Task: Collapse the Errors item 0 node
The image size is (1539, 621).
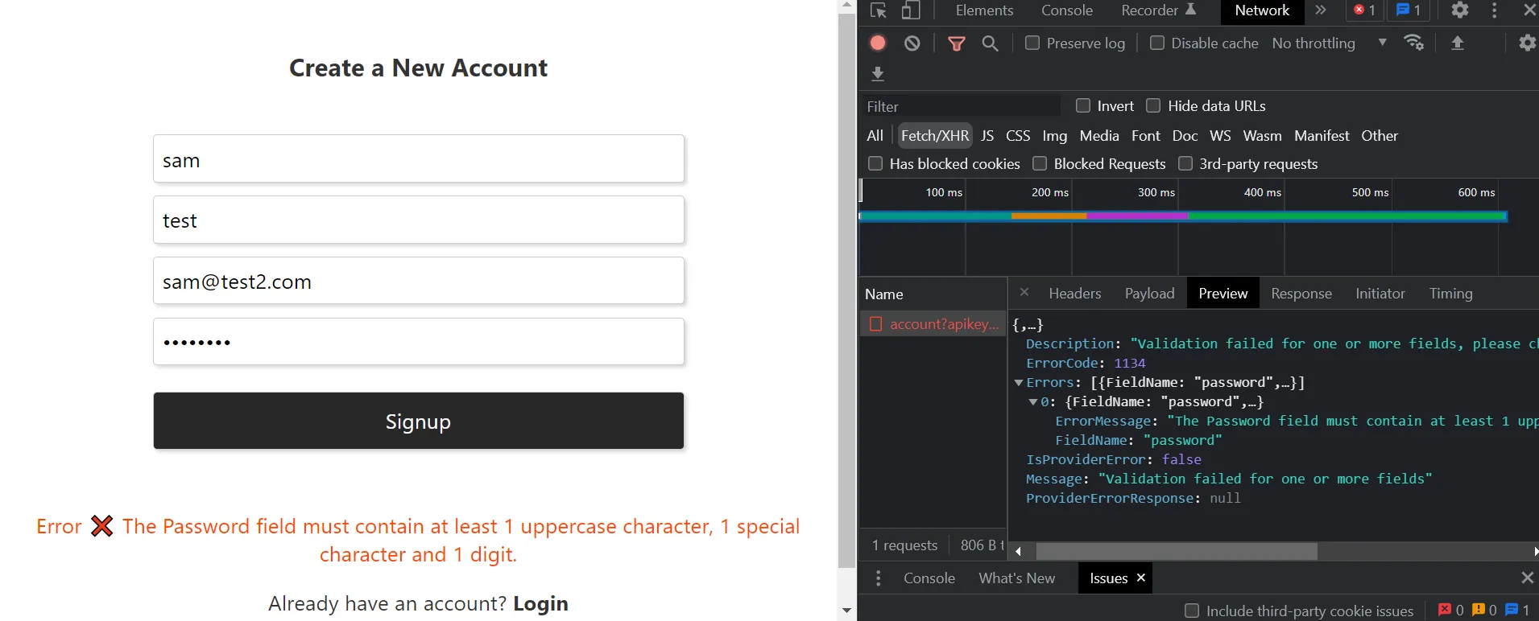Action: coord(1033,402)
